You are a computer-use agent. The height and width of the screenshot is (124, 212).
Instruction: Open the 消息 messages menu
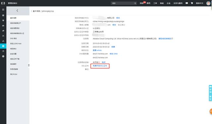pyautogui.click(x=142, y=3)
